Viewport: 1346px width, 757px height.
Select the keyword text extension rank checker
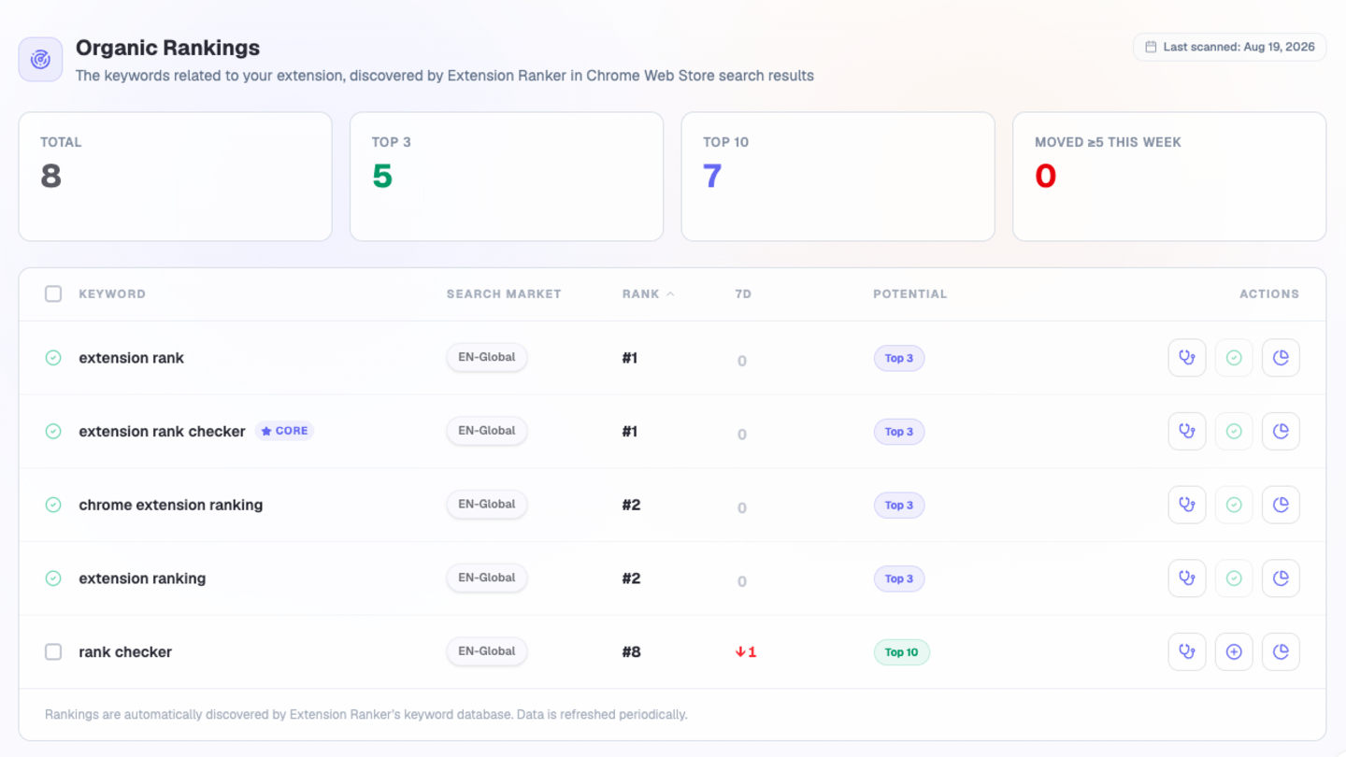162,432
